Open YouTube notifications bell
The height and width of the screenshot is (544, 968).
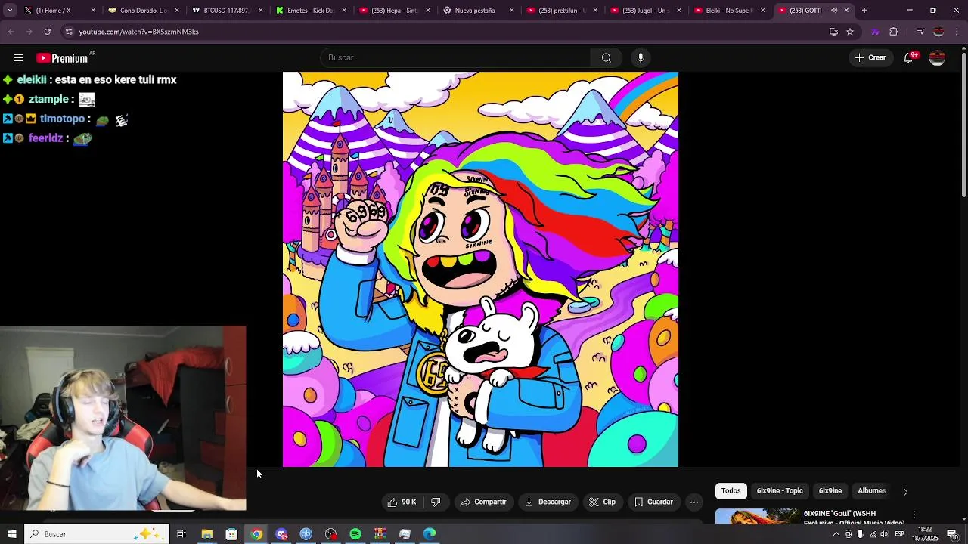coord(908,58)
